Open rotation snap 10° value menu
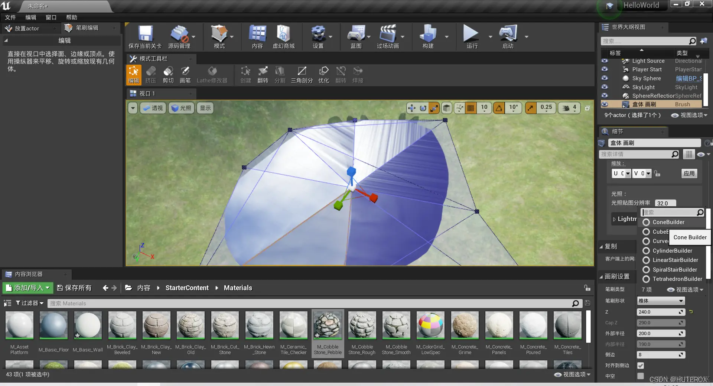The height and width of the screenshot is (386, 713). pos(513,108)
